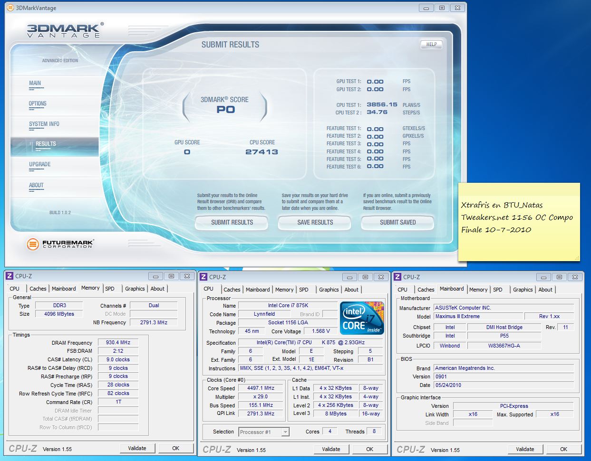
Task: Click the Futuremark Corporation logo
Action: pos(60,245)
